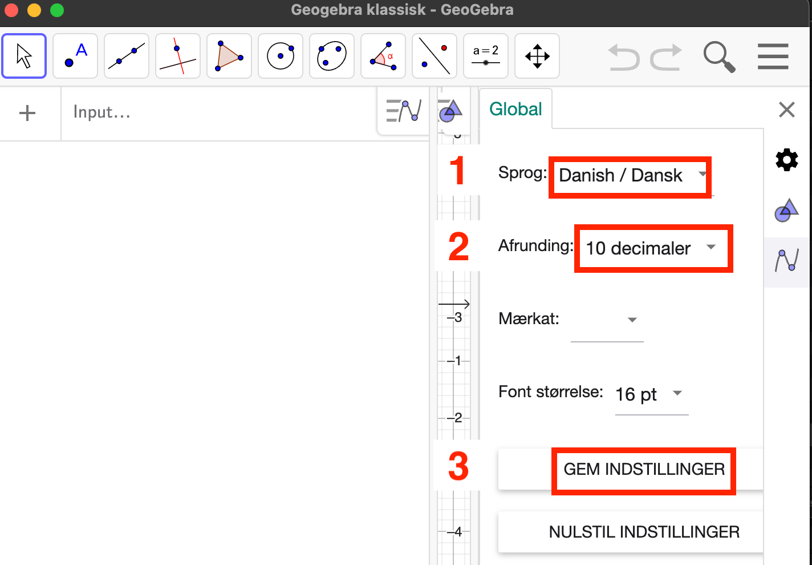Select the Perpendicular Line tool
Image resolution: width=812 pixels, height=565 pixels.
(178, 56)
